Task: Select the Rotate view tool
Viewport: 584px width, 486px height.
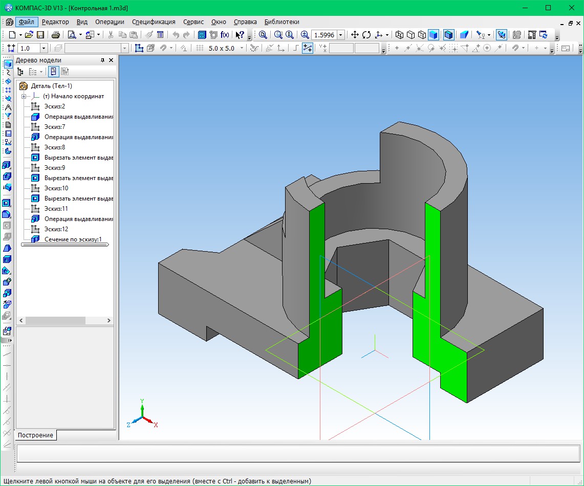Action: [x=366, y=35]
